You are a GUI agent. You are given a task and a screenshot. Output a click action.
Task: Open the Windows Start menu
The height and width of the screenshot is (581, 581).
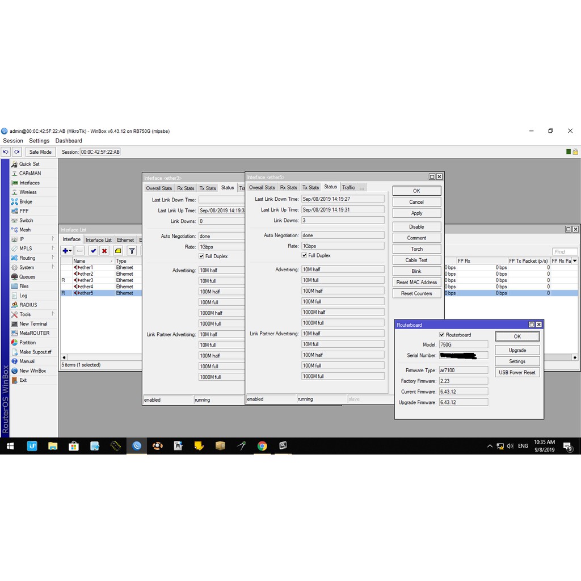[10, 446]
